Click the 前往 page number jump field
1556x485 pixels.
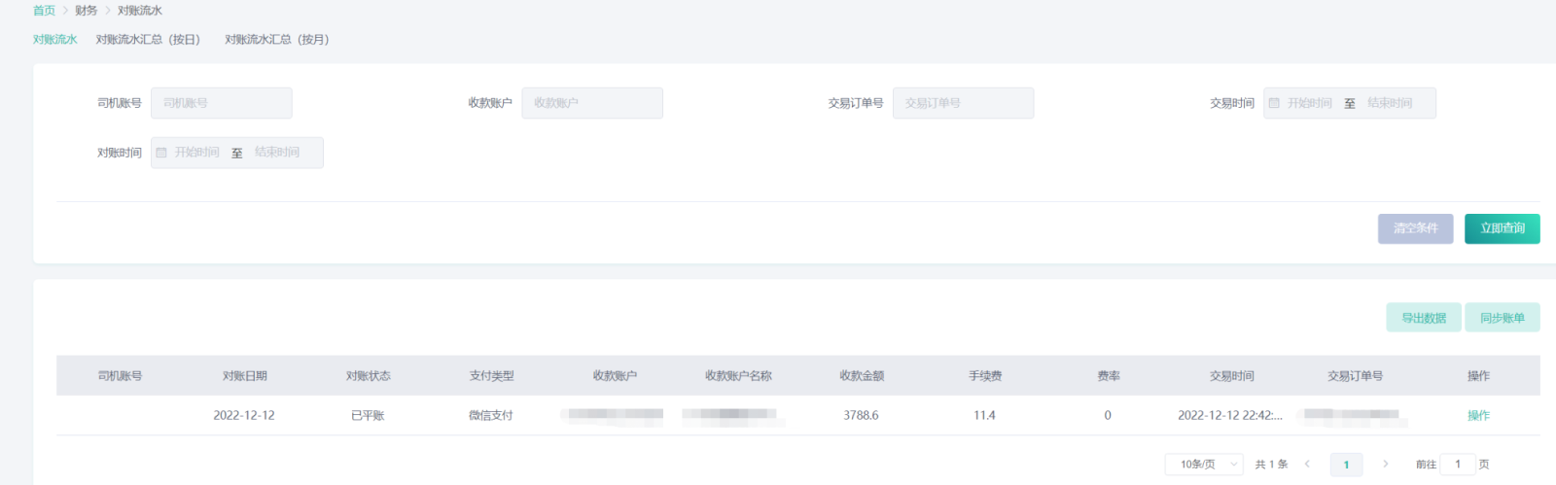coord(1457,465)
